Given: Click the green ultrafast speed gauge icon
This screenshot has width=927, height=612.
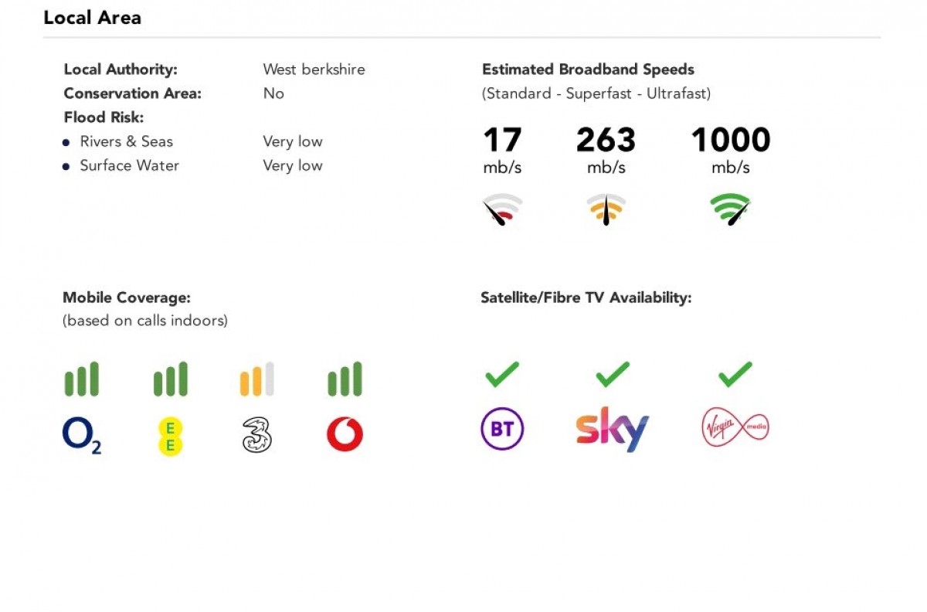Looking at the screenshot, I should click(730, 209).
